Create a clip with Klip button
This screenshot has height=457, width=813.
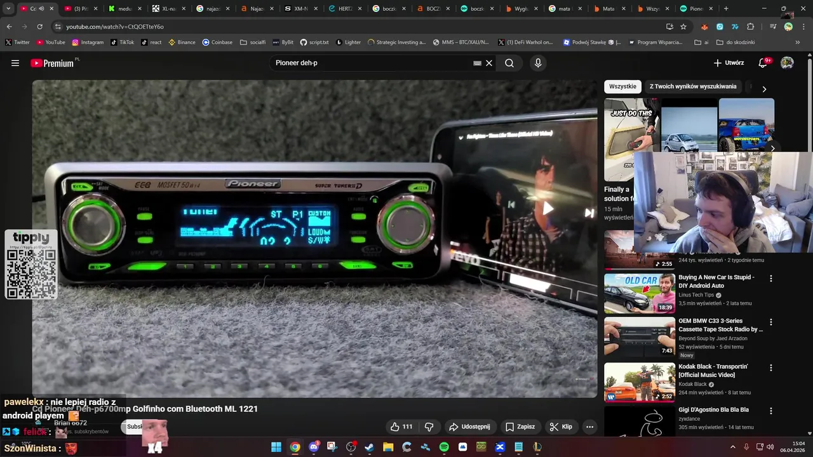coord(561,427)
